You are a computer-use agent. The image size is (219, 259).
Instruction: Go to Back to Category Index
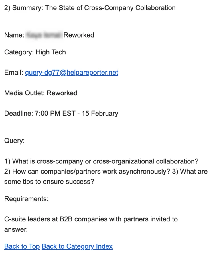coord(77,246)
